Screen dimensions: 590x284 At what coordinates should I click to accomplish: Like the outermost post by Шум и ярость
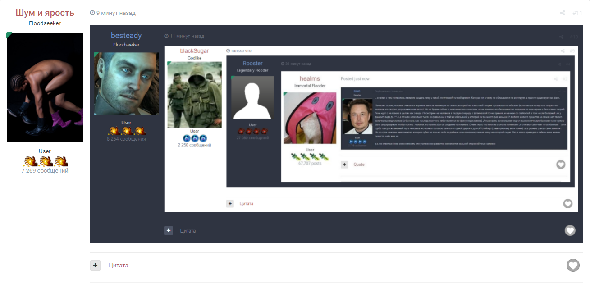[573, 266]
